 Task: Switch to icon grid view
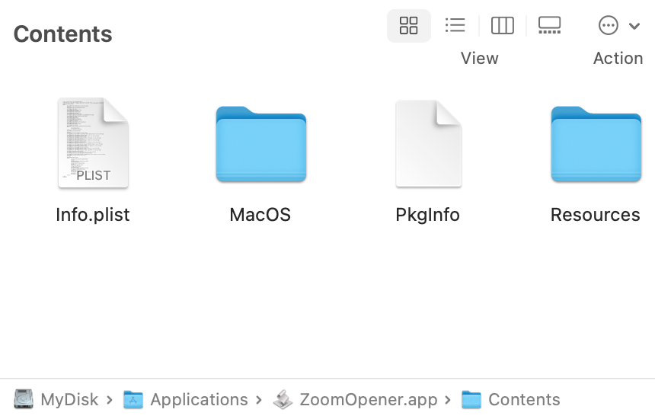click(x=409, y=26)
